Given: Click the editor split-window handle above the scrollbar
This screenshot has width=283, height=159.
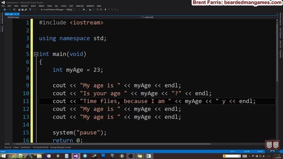Looking at the screenshot, I should click(277, 20).
